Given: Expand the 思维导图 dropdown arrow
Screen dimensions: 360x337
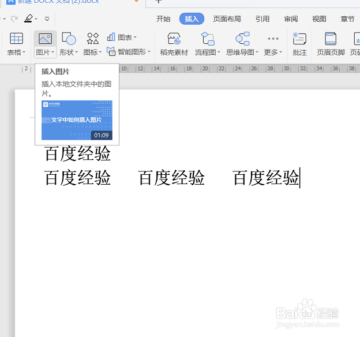Looking at the screenshot, I should coord(257,52).
